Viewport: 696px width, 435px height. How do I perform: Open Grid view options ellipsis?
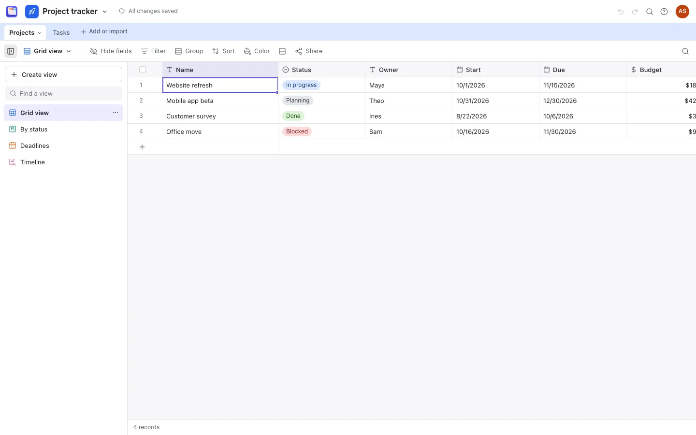coord(116,113)
